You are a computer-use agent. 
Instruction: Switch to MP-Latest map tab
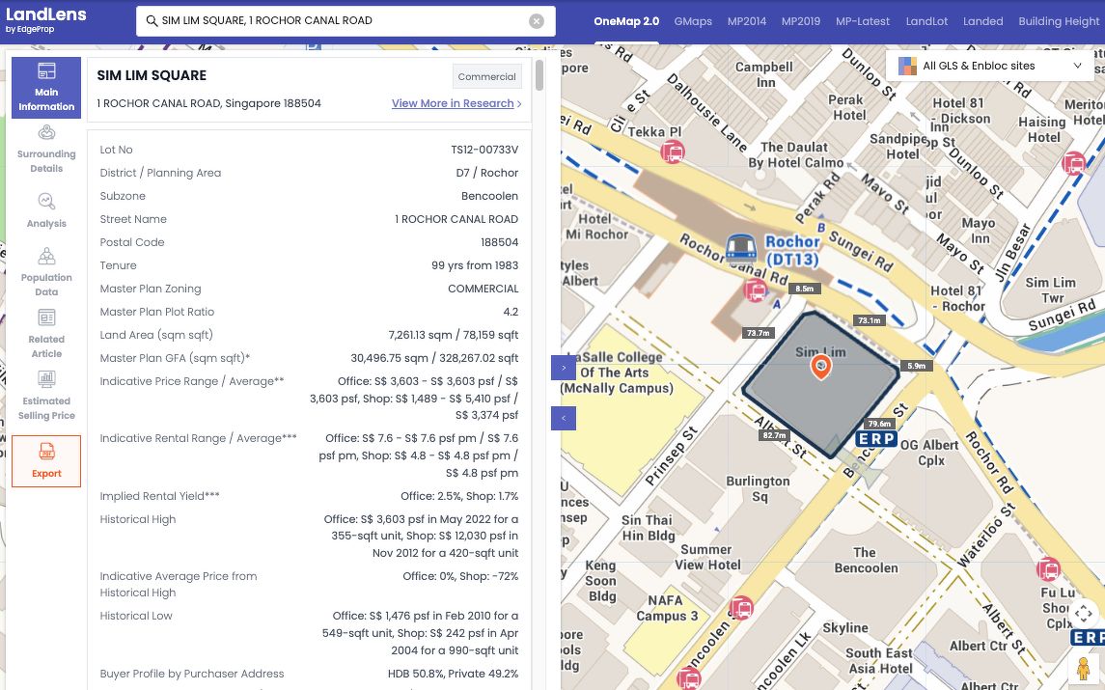[x=863, y=21]
